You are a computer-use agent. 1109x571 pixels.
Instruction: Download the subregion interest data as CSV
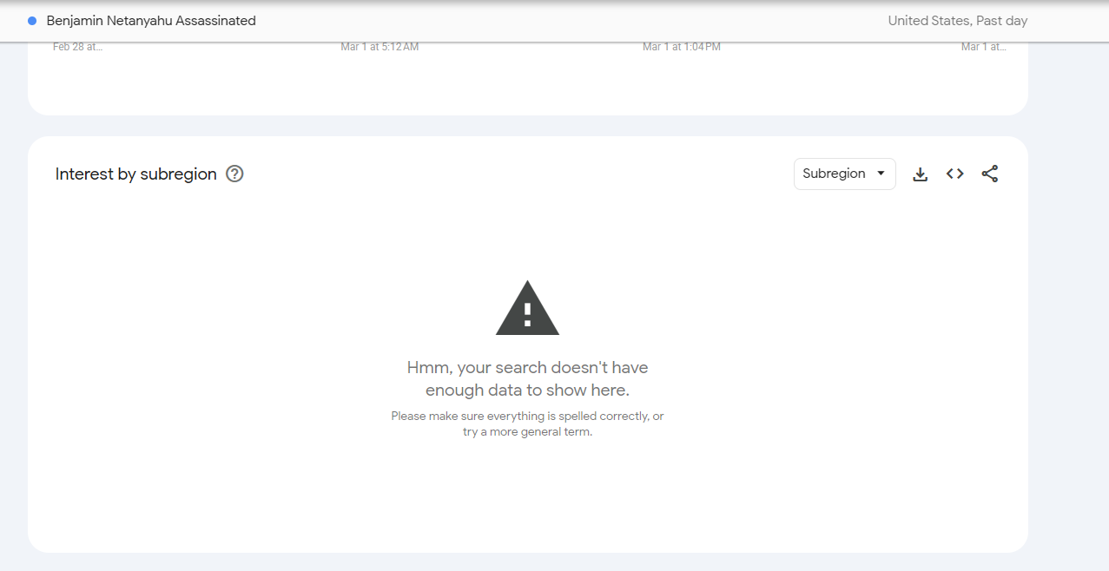[x=921, y=174]
